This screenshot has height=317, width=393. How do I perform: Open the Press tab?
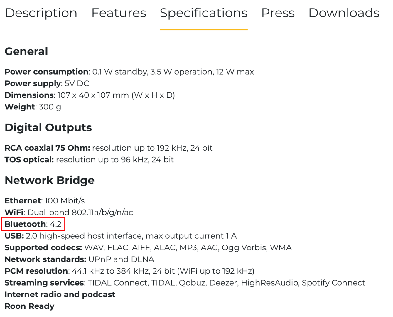278,13
